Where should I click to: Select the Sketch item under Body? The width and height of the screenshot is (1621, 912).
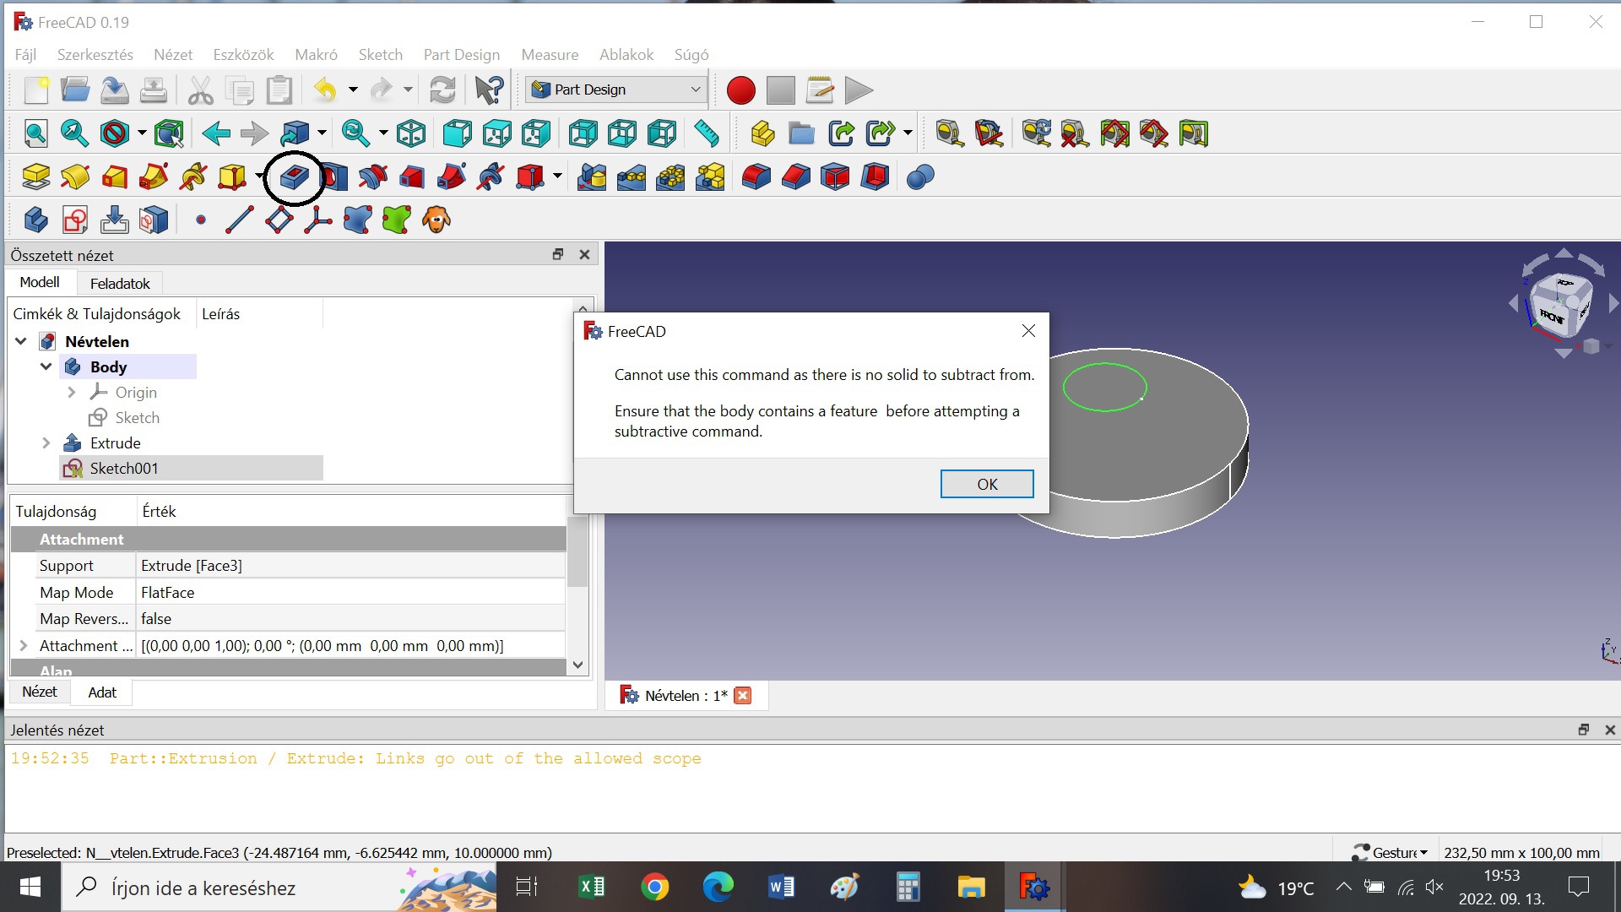coord(138,417)
